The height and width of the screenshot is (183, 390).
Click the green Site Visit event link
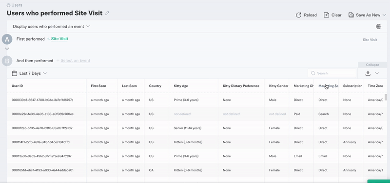coord(59,39)
